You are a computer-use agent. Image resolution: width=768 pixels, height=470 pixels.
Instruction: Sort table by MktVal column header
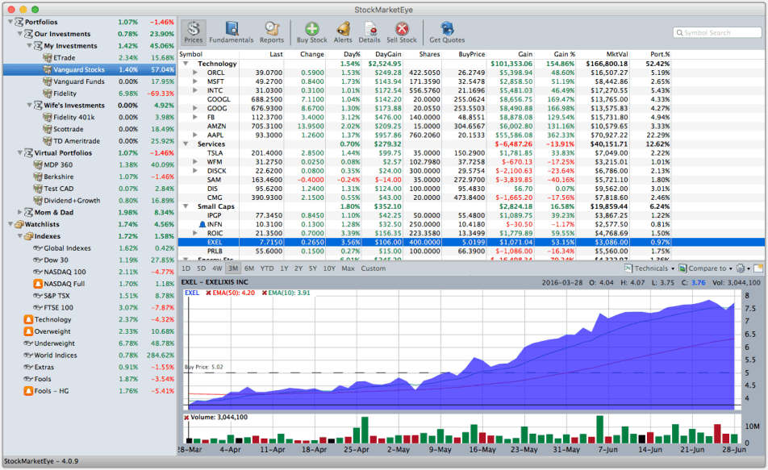pyautogui.click(x=617, y=54)
